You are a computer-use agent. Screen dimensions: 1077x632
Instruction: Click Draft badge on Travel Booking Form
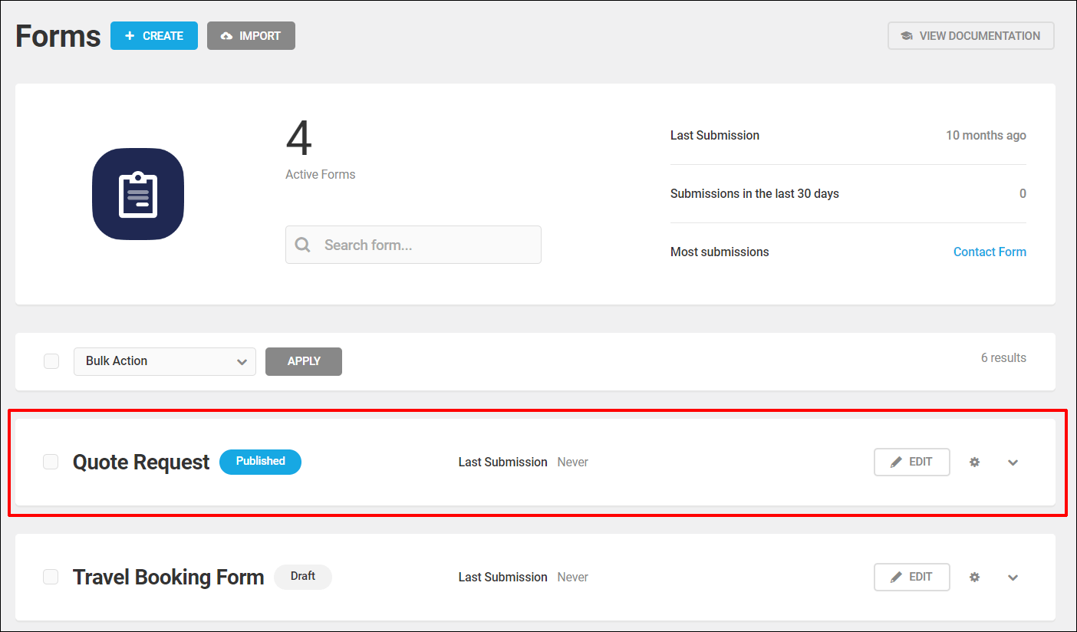click(303, 577)
